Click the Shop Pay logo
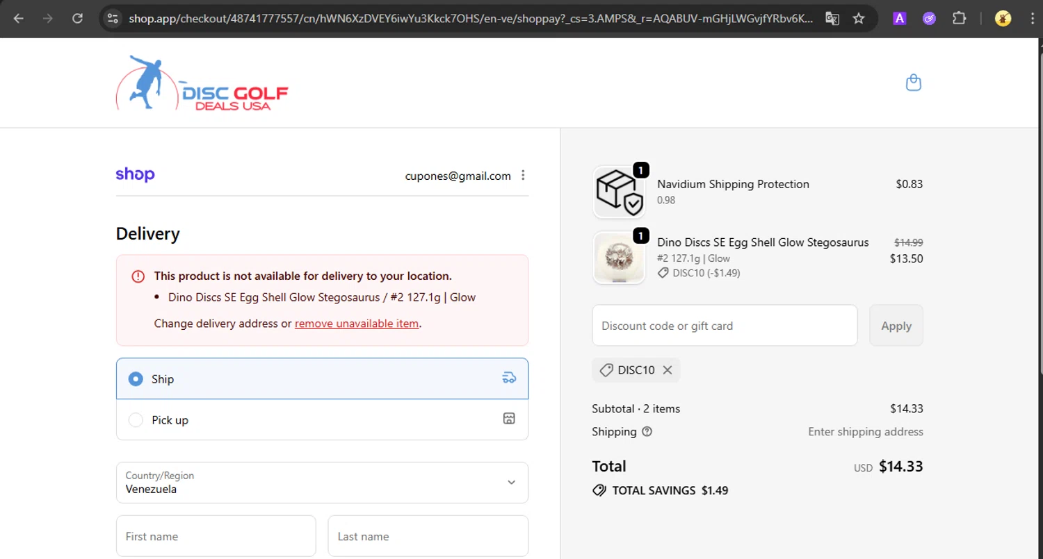The image size is (1043, 559). [135, 174]
